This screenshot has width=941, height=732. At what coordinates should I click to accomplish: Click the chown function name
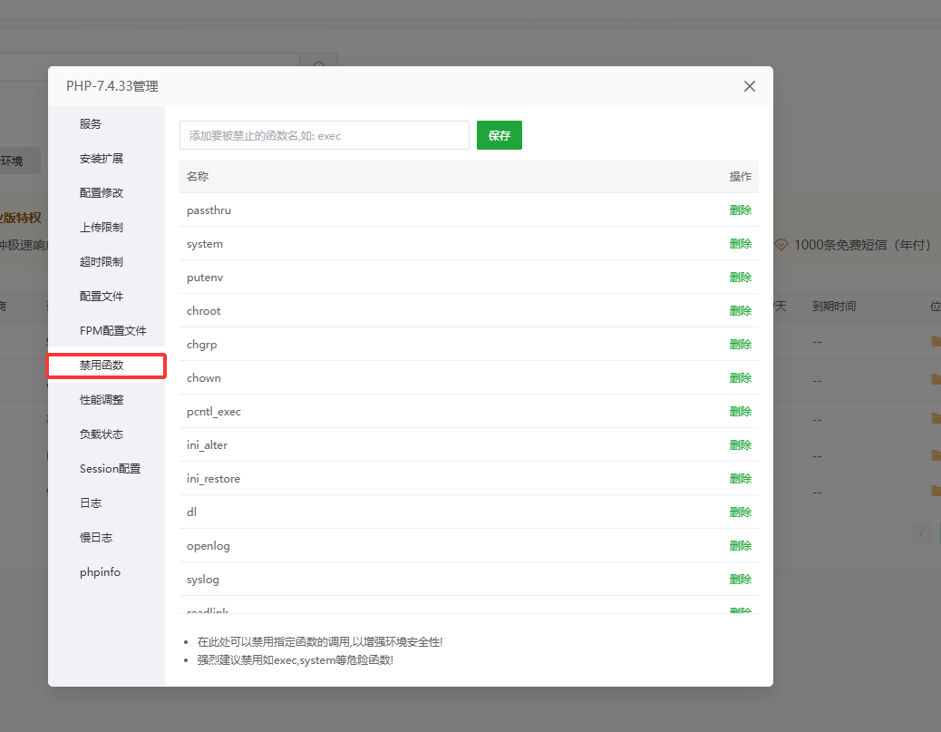tap(203, 378)
